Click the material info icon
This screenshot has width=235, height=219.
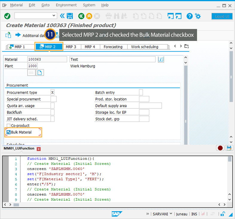(161, 59)
